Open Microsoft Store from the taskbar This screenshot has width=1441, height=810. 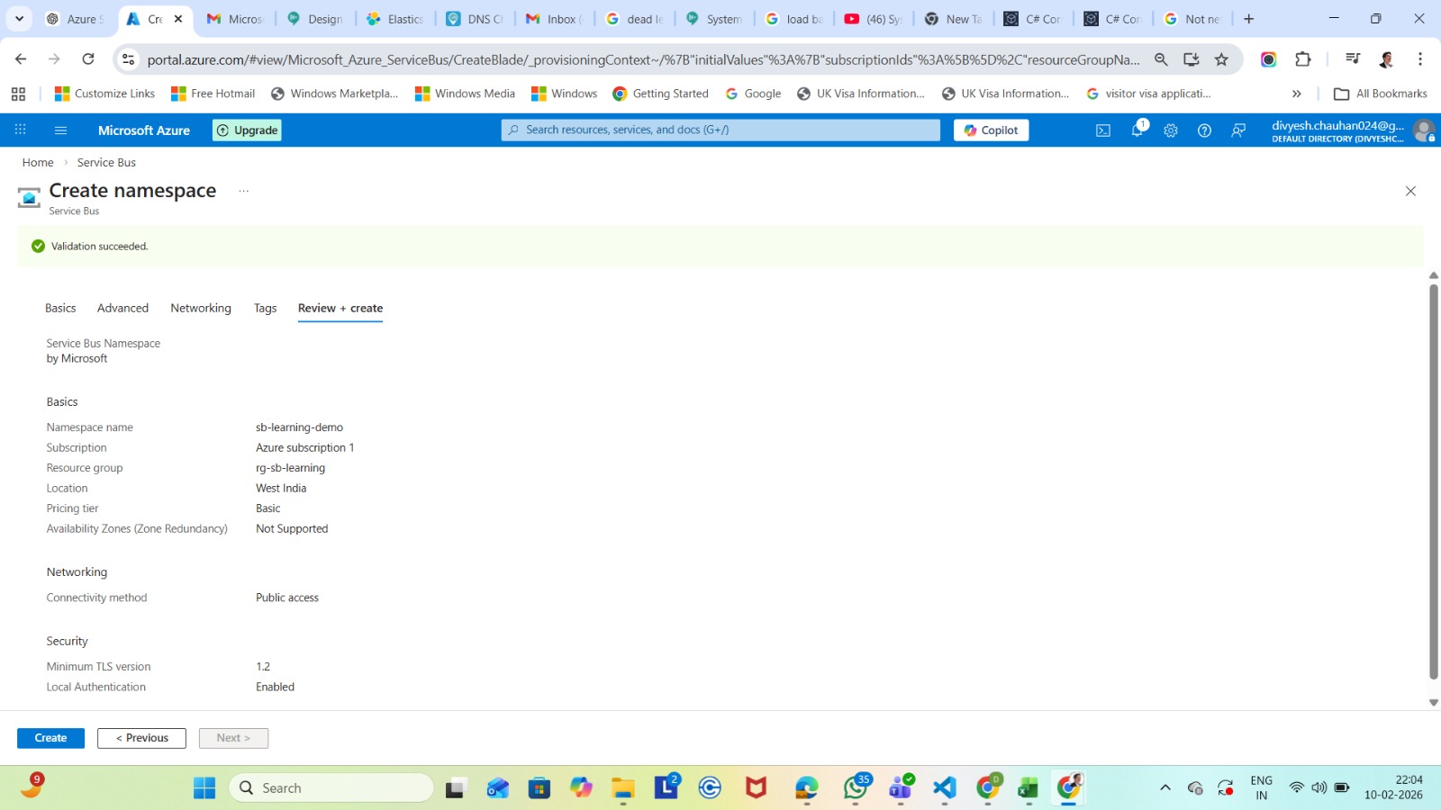(539, 788)
